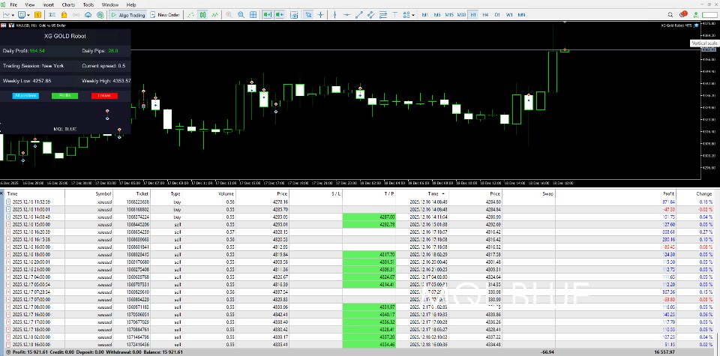Viewport: 720px width, 356px height.
Task: Switch chart to candlestick display icon
Action: pos(202,14)
